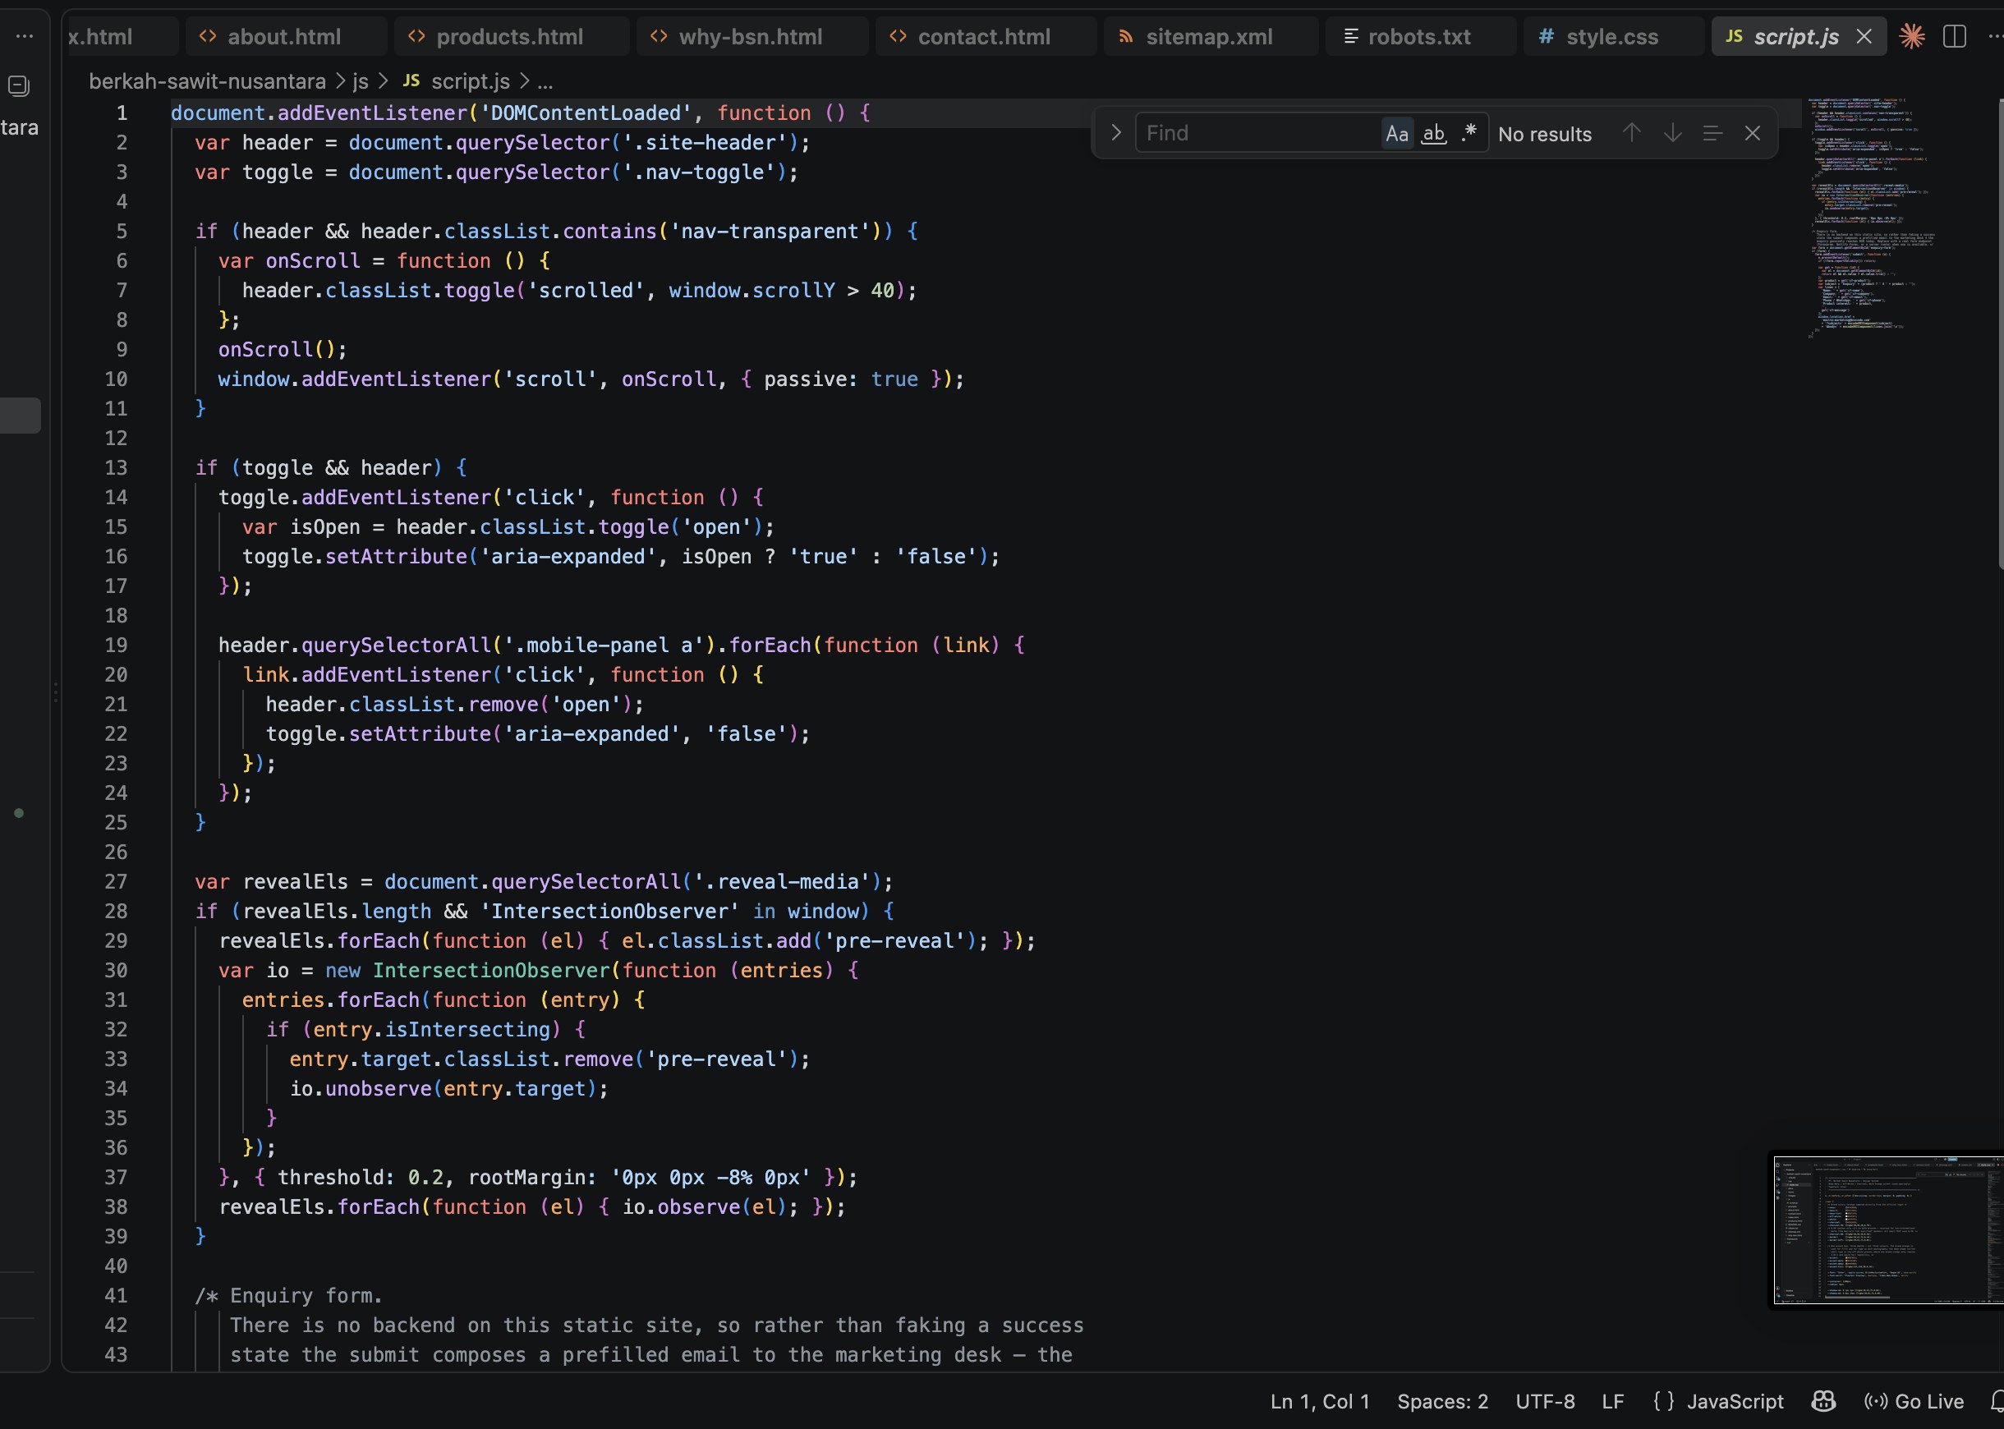Toggle replace mode in Find widget
2004x1429 pixels.
tap(1115, 133)
